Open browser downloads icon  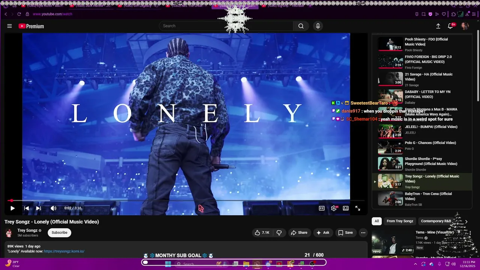point(467,14)
